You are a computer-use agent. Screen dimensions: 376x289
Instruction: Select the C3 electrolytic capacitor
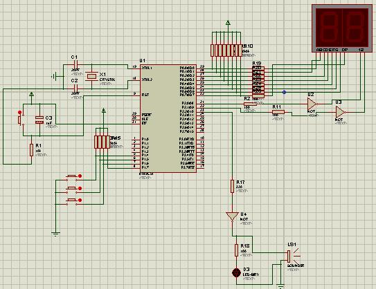pos(39,120)
